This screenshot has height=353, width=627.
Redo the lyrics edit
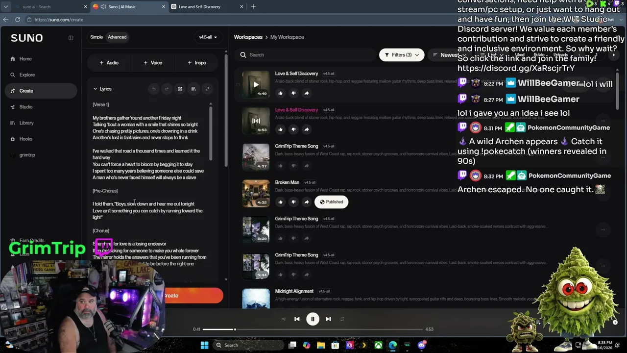click(x=167, y=89)
